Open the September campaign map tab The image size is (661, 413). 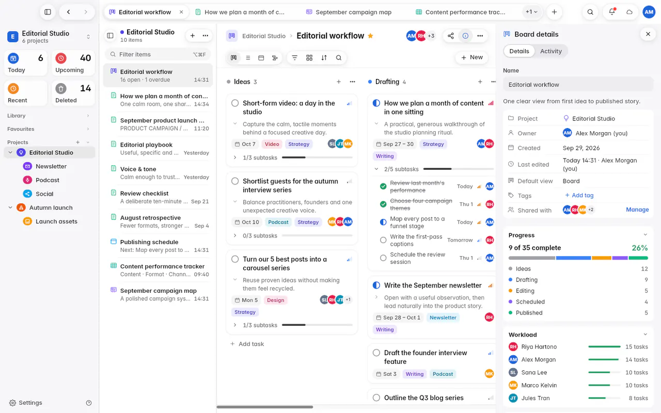pos(354,12)
